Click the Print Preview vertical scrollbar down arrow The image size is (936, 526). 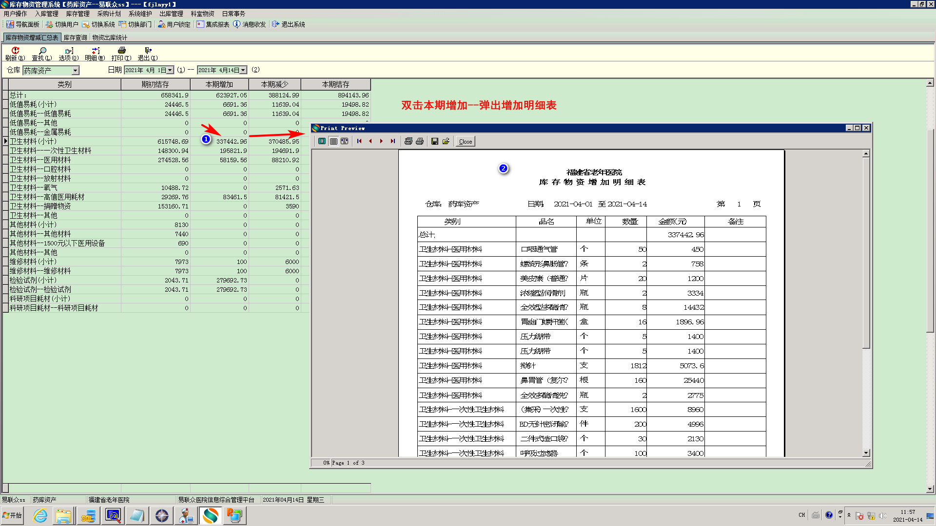(866, 453)
